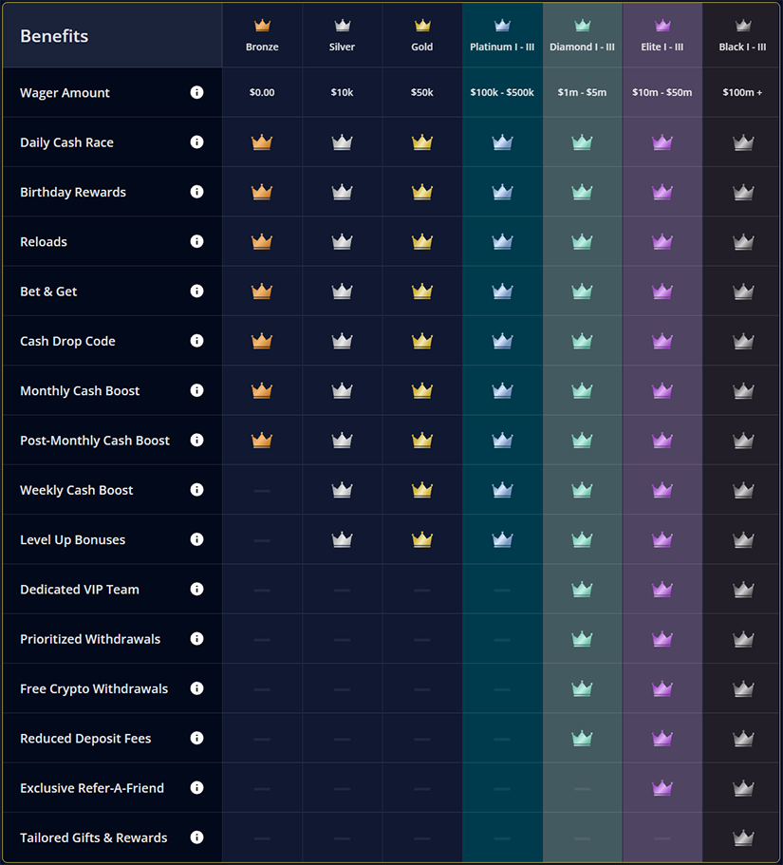Click the Silver tier crown icon
The image size is (783, 865).
coord(342,26)
